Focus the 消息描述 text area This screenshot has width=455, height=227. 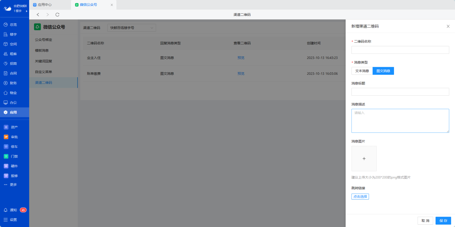pos(400,121)
